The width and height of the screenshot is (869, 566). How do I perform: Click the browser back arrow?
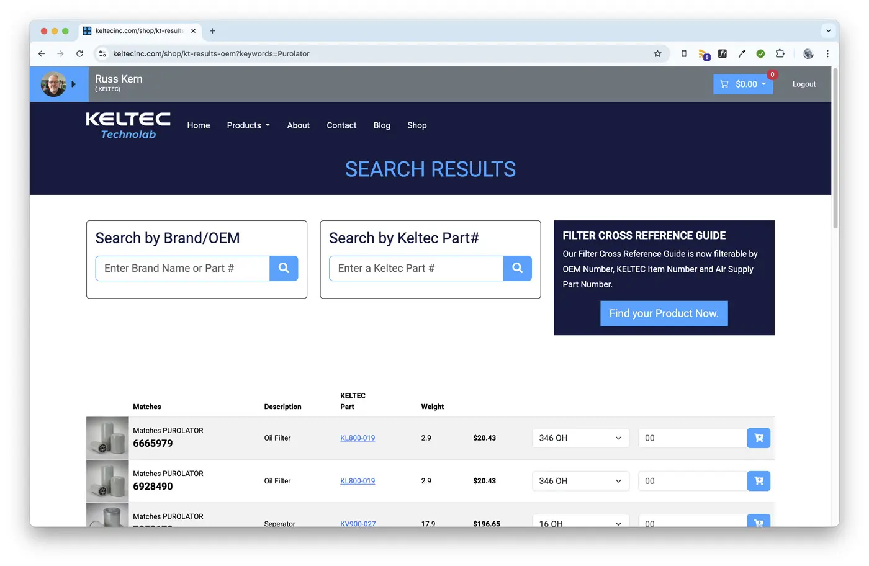(x=42, y=54)
